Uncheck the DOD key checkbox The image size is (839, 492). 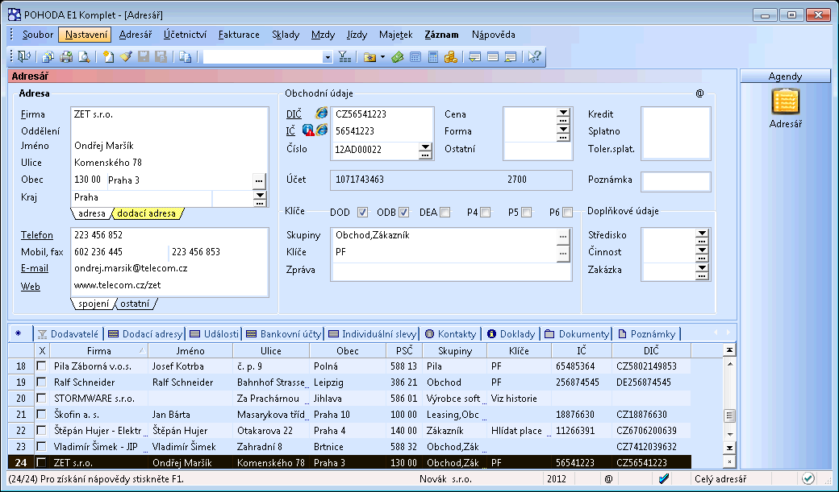click(362, 212)
